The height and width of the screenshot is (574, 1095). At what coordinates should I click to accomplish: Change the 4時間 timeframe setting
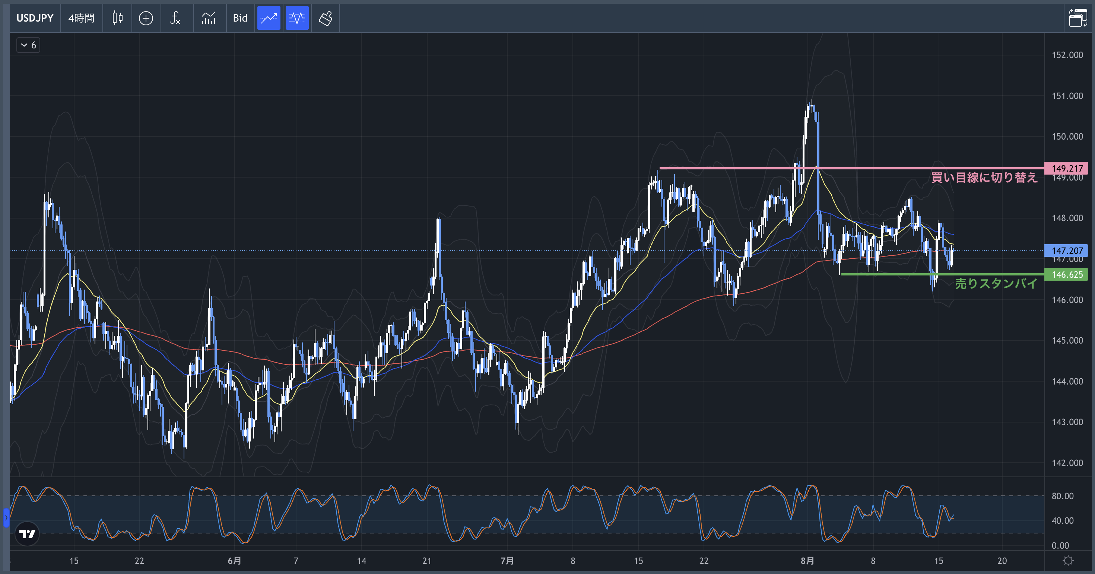[x=81, y=18]
